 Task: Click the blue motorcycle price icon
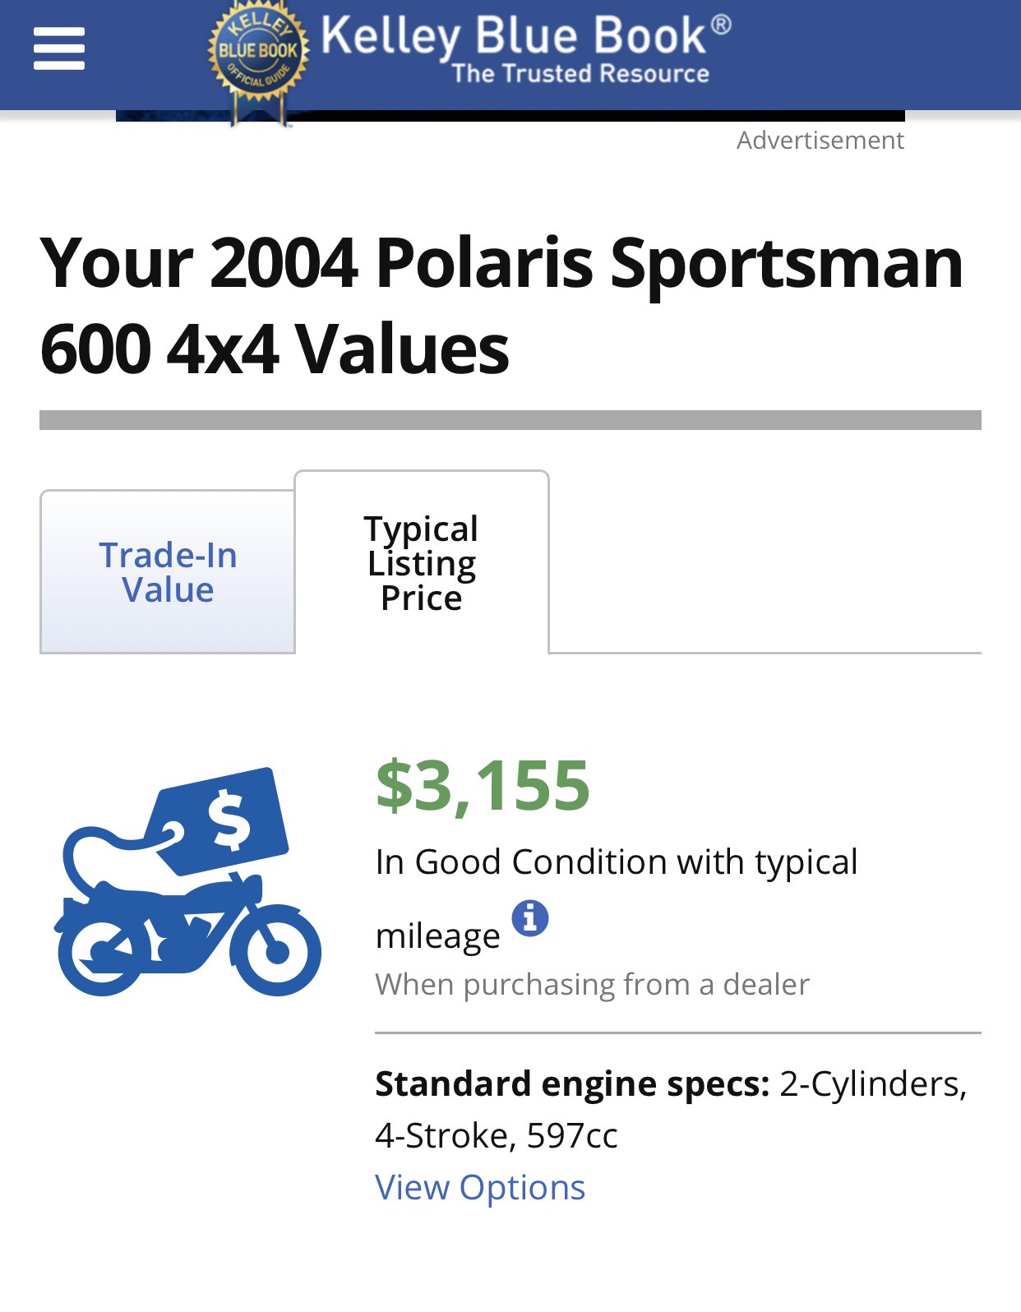[188, 881]
